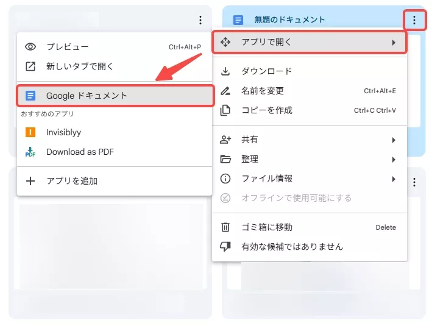Click the orange Invisiblyy app icon

pos(30,132)
